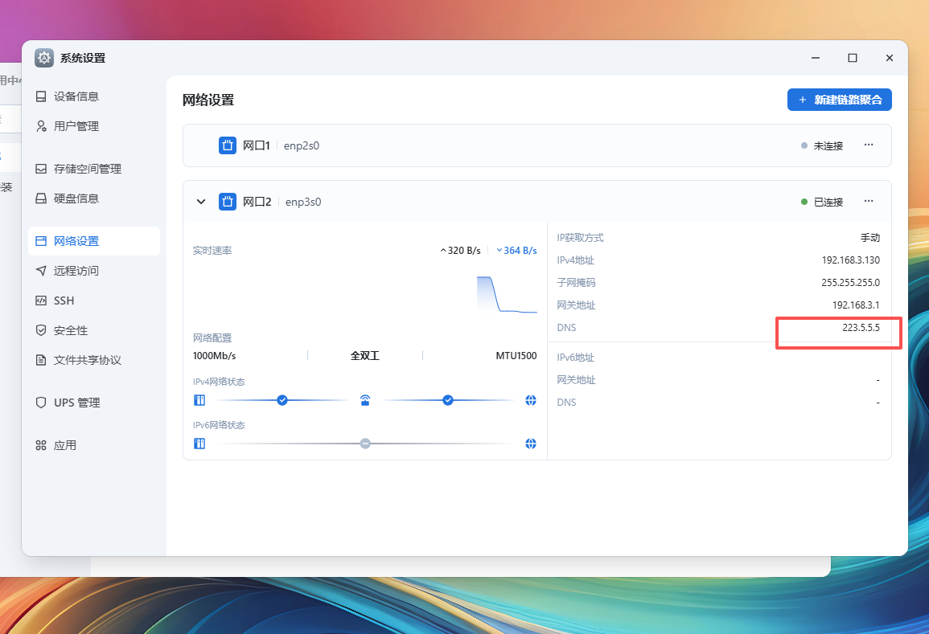Click the 存储空间管理 sidebar icon
Image resolution: width=929 pixels, height=634 pixels.
point(41,169)
